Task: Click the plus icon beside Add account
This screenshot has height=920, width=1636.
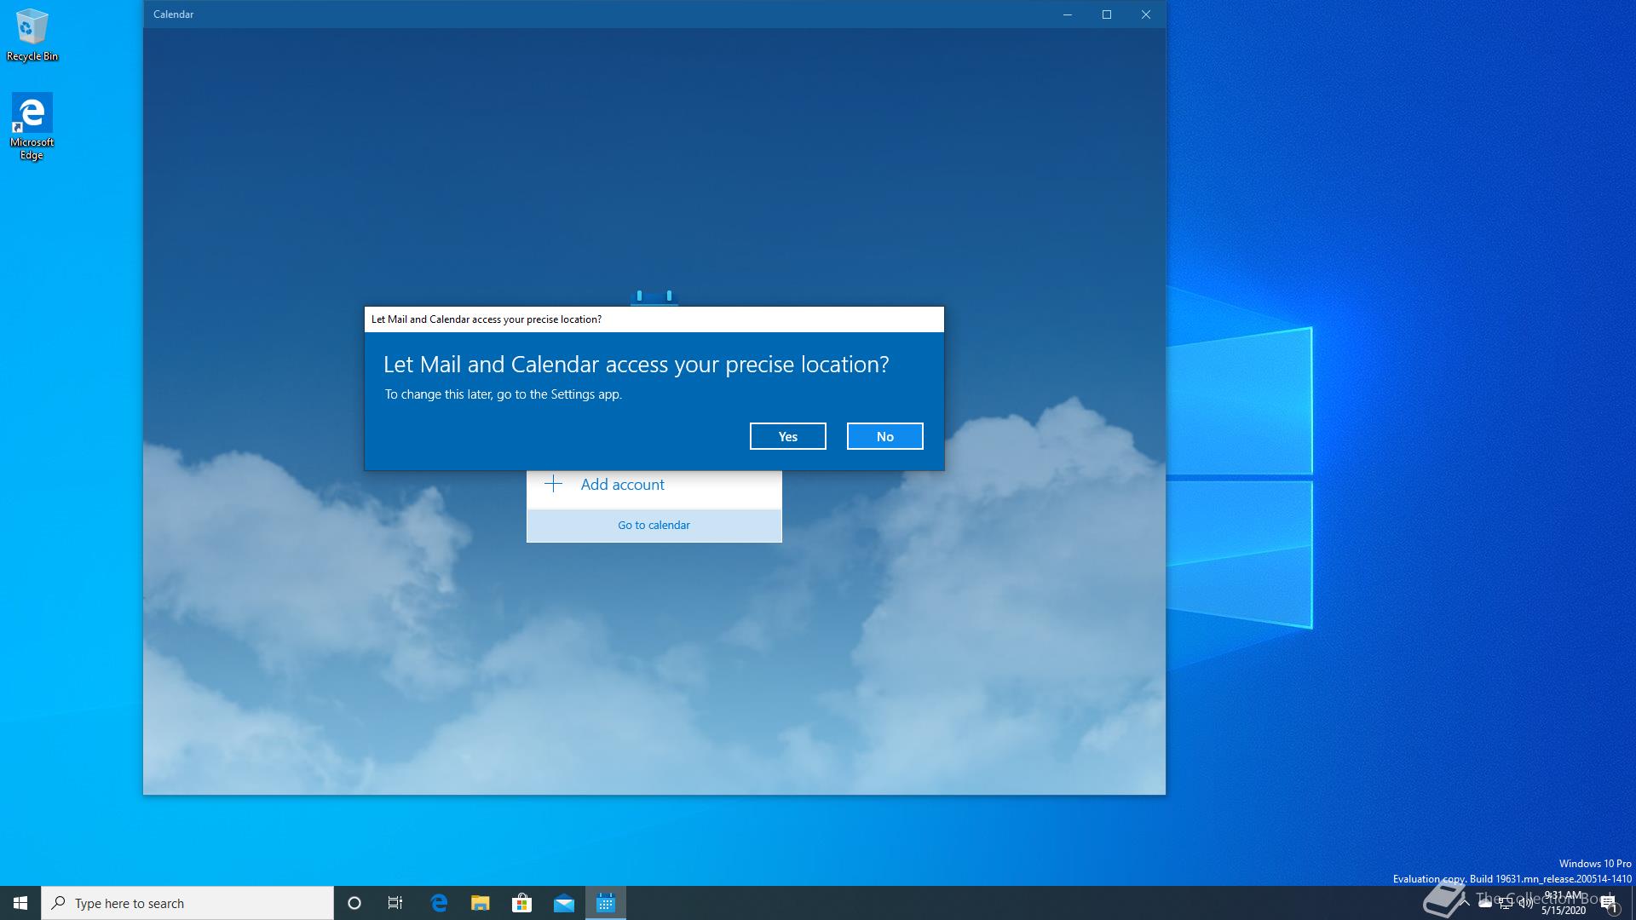Action: click(x=553, y=484)
